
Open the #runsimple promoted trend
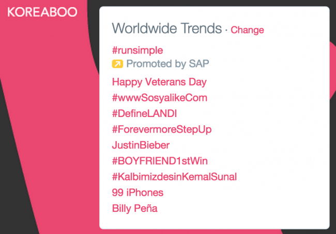coord(138,51)
